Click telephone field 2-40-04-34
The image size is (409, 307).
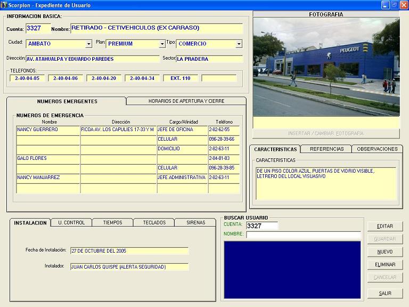[142, 78]
